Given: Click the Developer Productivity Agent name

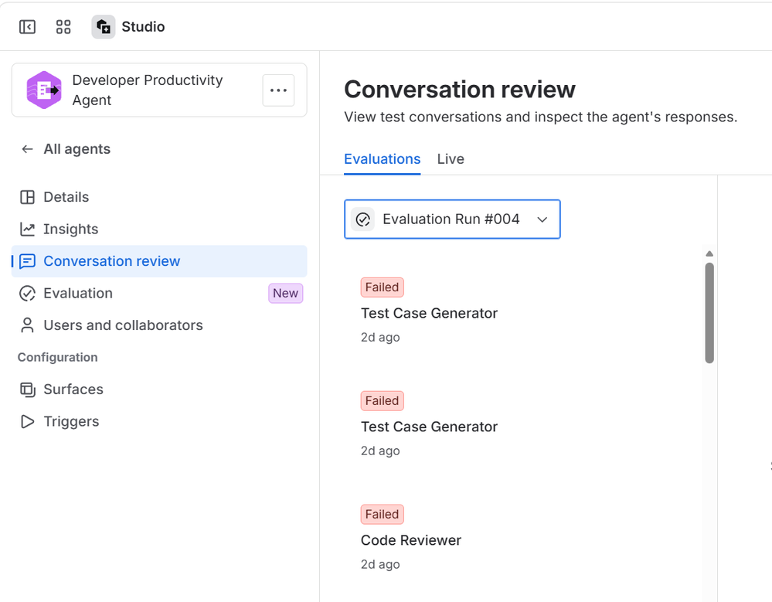Looking at the screenshot, I should 148,90.
